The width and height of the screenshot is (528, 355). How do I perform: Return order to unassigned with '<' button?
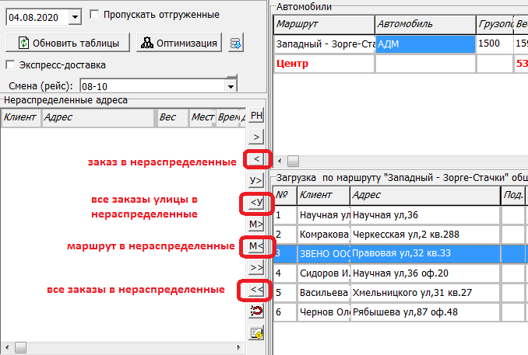click(255, 159)
